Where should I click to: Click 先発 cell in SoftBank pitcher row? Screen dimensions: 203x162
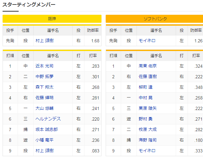[113, 41]
